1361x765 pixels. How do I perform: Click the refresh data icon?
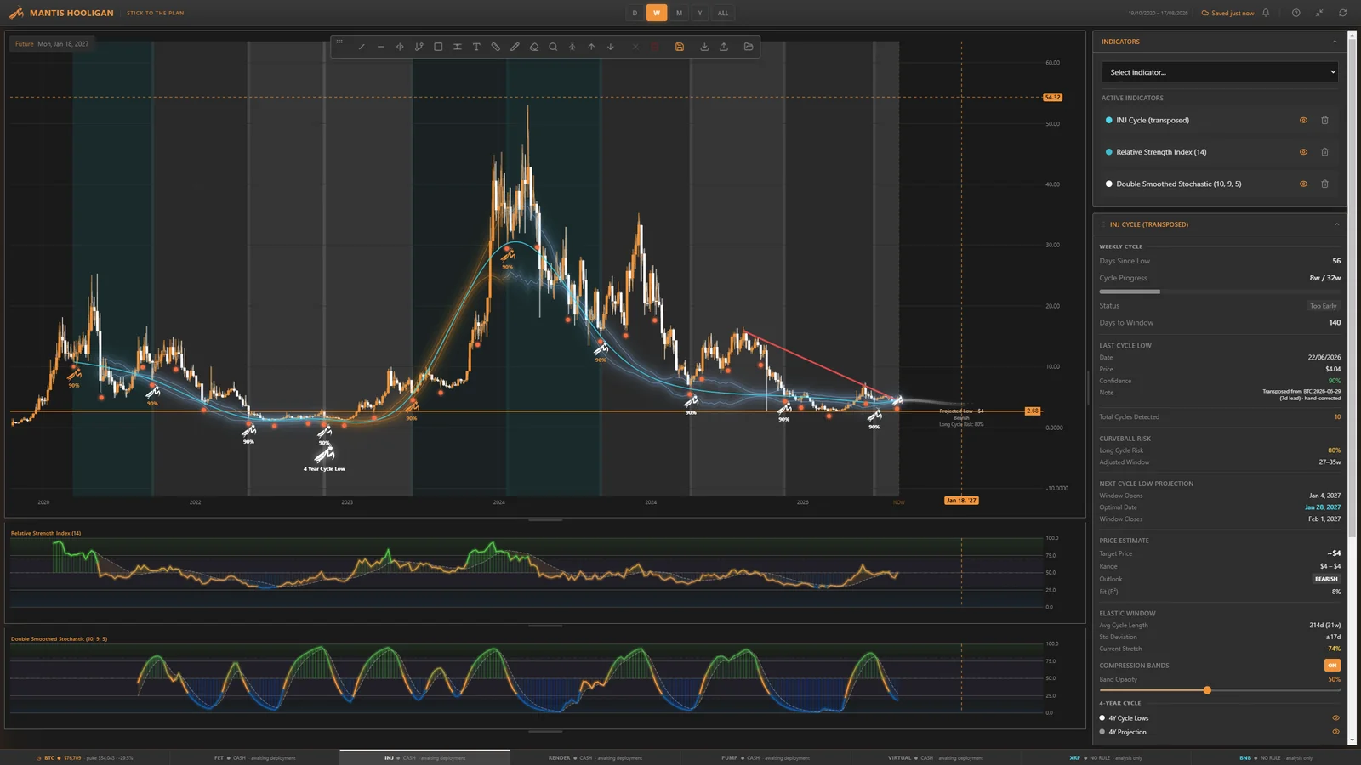(x=1342, y=13)
